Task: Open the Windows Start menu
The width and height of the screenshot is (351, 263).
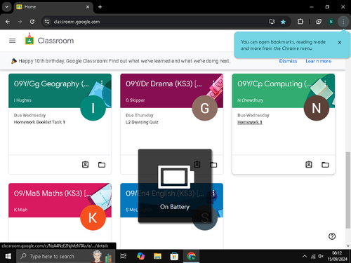Action: pyautogui.click(x=8, y=256)
